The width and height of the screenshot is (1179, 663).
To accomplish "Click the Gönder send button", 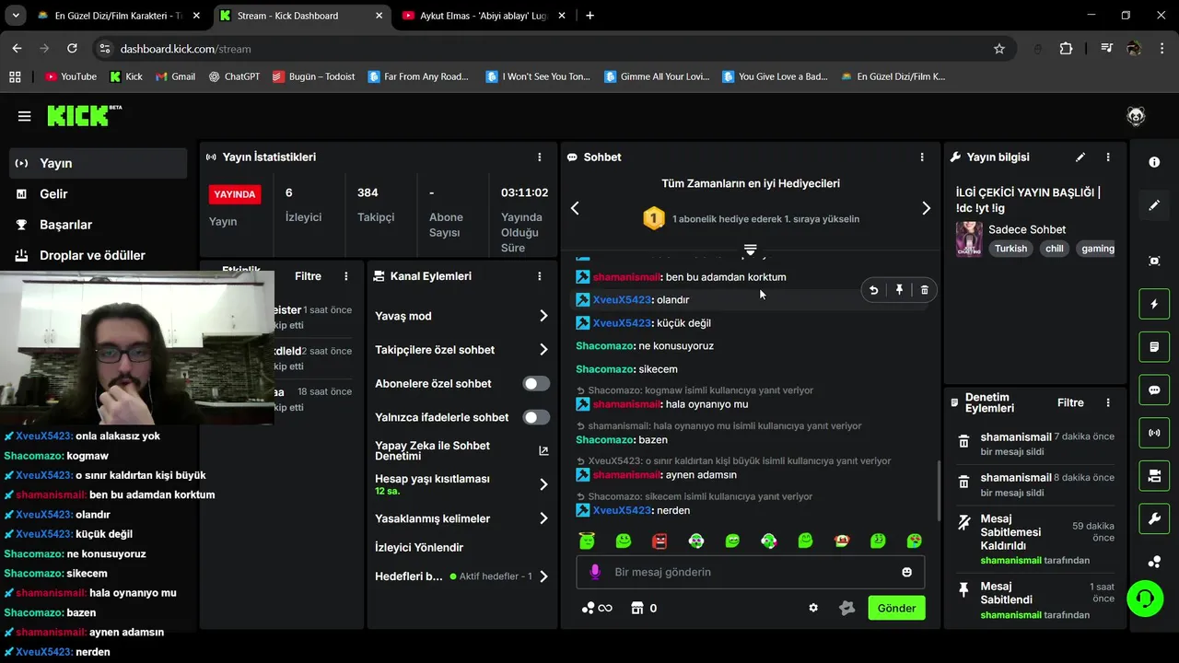I will point(896,608).
